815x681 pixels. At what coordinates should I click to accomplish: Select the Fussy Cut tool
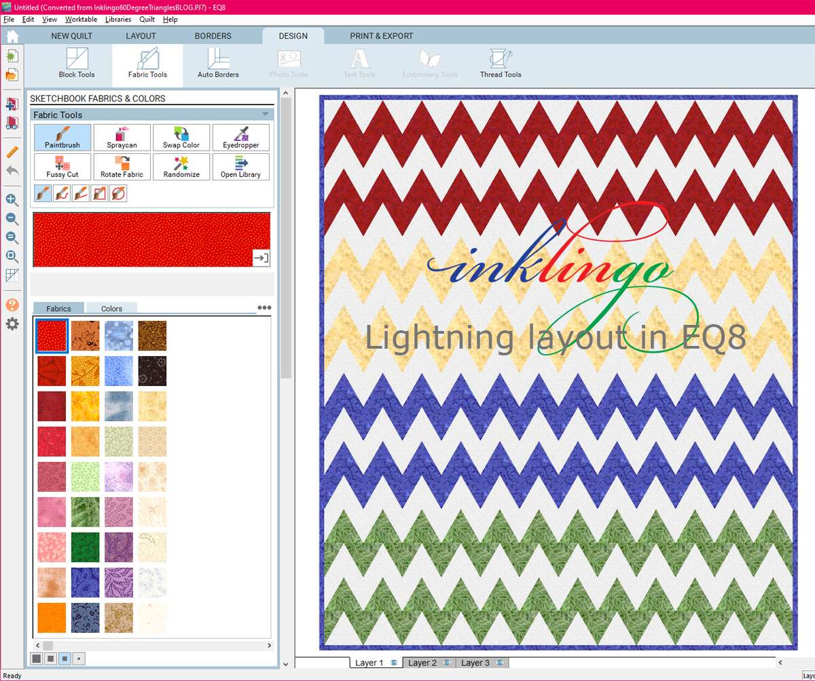62,167
